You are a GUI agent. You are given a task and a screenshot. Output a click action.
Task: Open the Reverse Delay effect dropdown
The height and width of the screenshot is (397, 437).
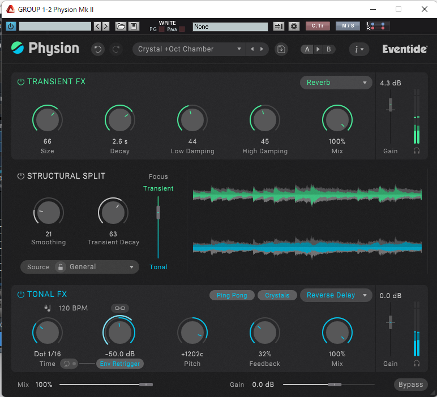[x=336, y=295]
